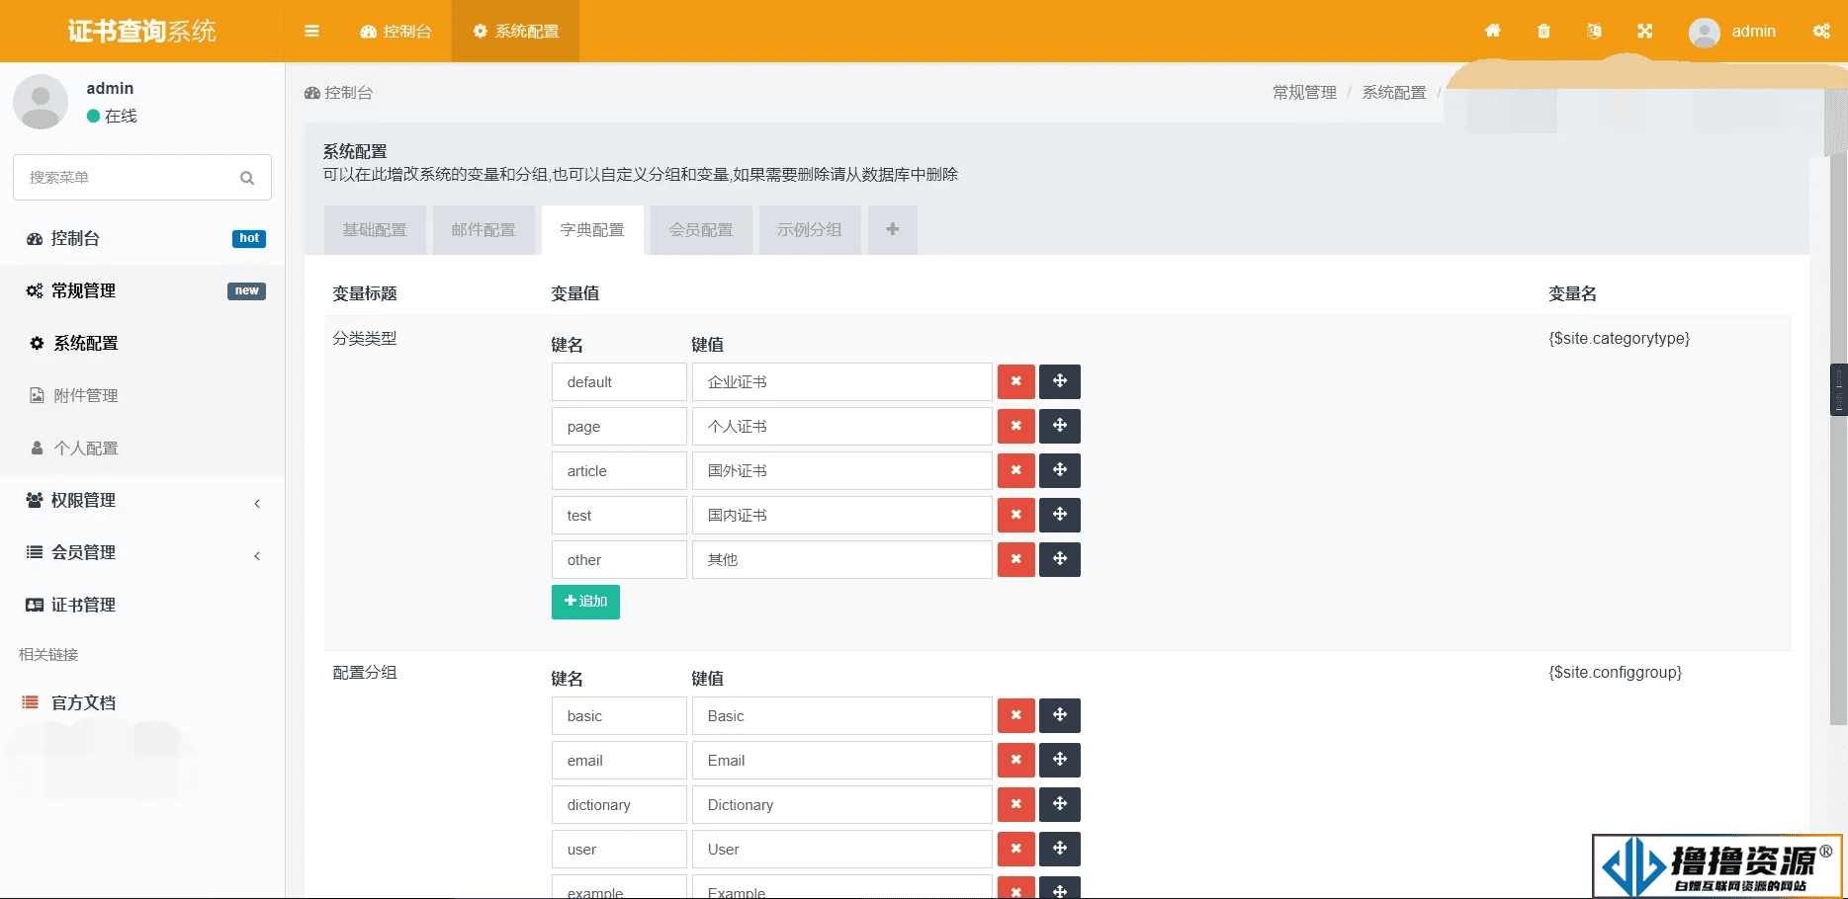Click the 证书查询系统 logo title

(142, 32)
